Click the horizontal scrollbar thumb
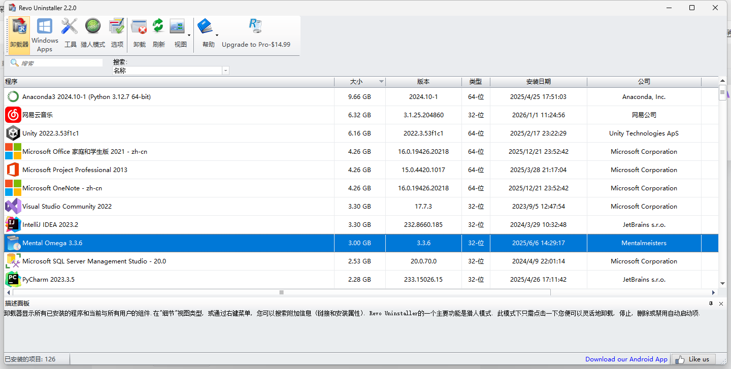The image size is (731, 369). point(281,292)
